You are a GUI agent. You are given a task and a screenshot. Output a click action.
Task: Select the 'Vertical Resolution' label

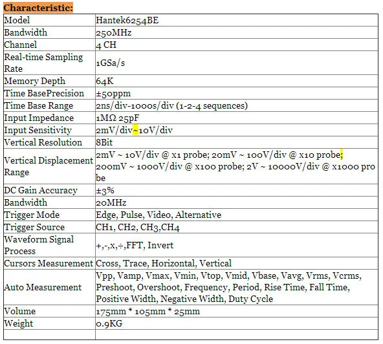43,142
